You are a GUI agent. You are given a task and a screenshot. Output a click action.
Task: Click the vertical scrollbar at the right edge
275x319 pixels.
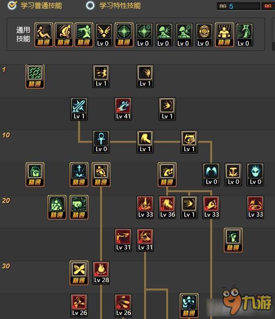274,34
